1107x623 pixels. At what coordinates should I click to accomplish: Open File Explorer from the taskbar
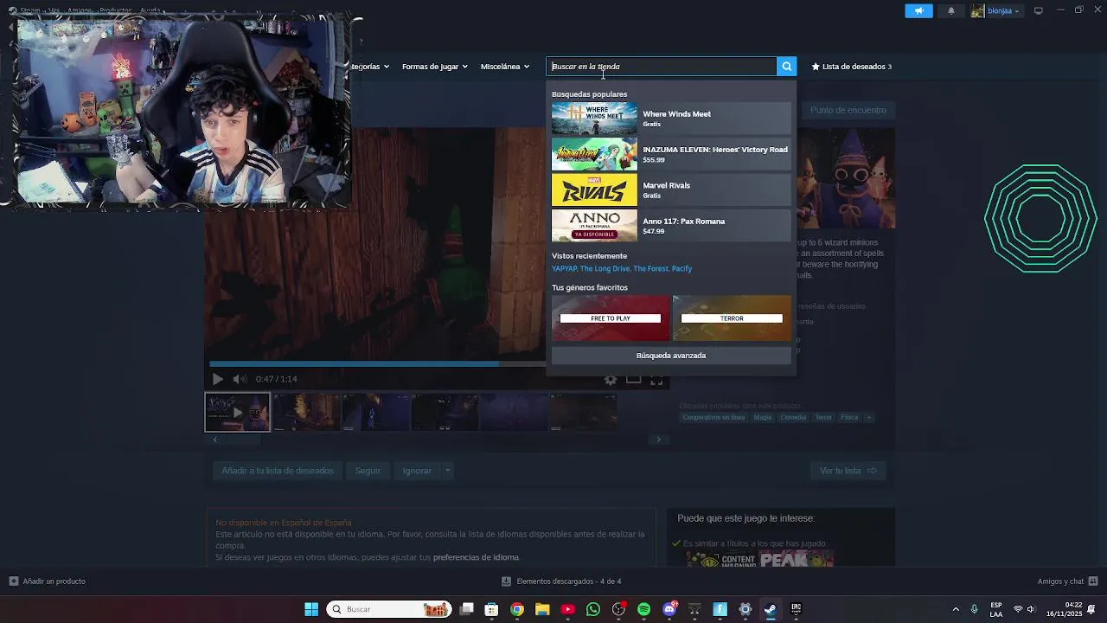pyautogui.click(x=542, y=609)
